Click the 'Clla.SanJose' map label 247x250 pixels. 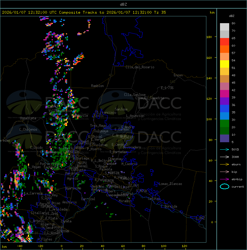[135, 95]
